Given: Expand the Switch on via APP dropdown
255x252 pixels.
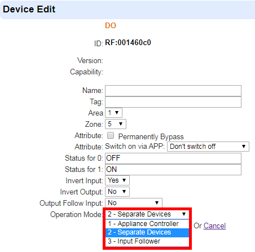Looking at the screenshot, I should 208,147.
